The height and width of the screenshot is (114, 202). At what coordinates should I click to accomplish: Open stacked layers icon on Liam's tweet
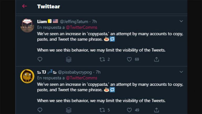click(69, 59)
